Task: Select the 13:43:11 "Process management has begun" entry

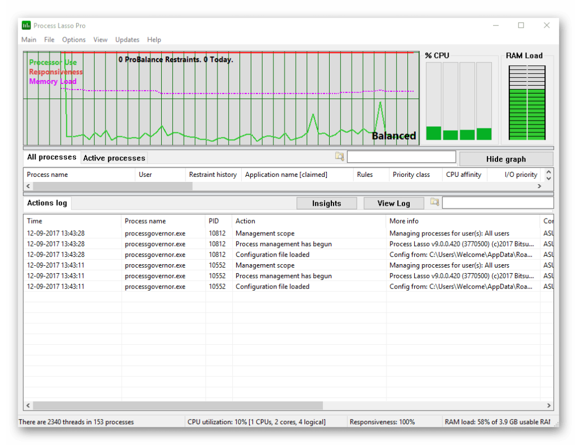Action: [x=288, y=276]
